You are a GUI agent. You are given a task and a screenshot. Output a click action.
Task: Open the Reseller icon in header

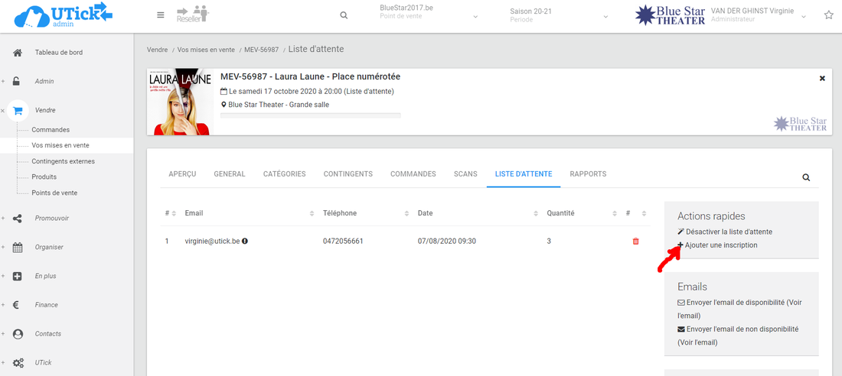(x=192, y=15)
